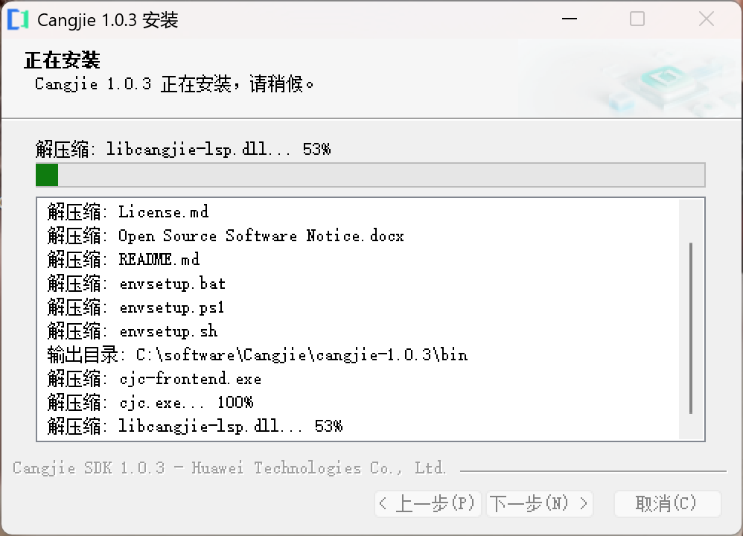The height and width of the screenshot is (536, 743).
Task: Click the Cangjie logo in the title bar
Action: [x=16, y=19]
